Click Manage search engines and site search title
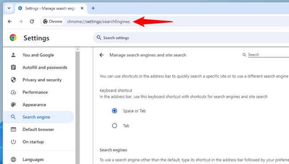 click(x=148, y=55)
